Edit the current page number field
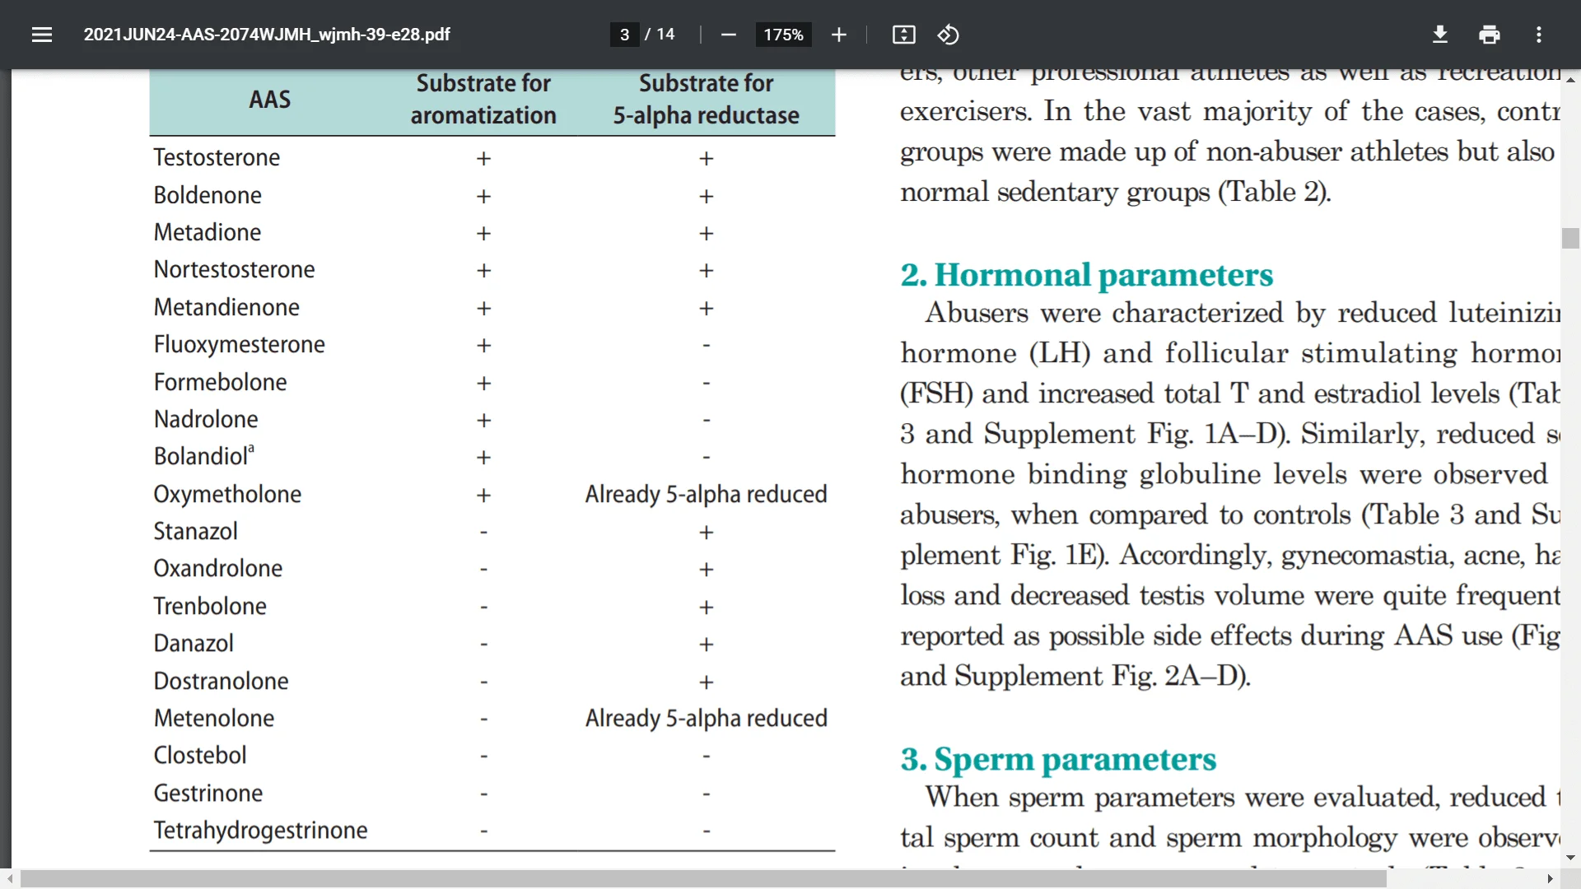Image resolution: width=1581 pixels, height=889 pixels. coord(624,35)
